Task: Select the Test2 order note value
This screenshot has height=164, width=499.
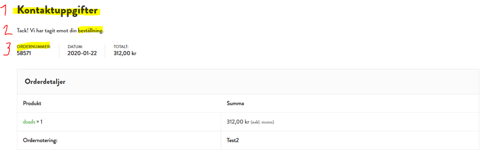Action: click(x=233, y=140)
